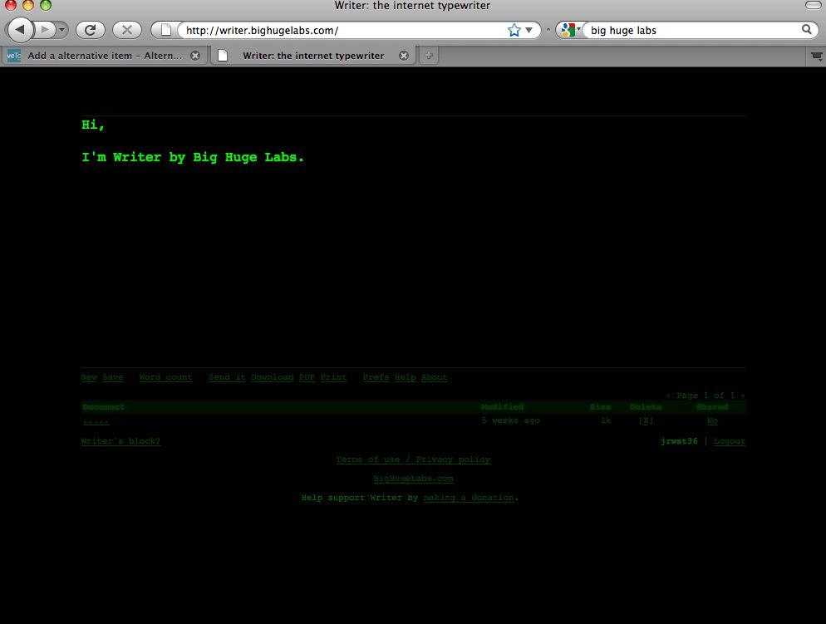Image resolution: width=826 pixels, height=624 pixels.
Task: Switch to the 'Add a alternative item' tab
Action: tap(103, 56)
